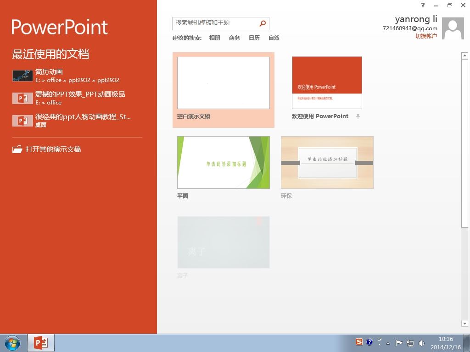Select the 平面 green template
This screenshot has width=470, height=352.
coord(224,162)
